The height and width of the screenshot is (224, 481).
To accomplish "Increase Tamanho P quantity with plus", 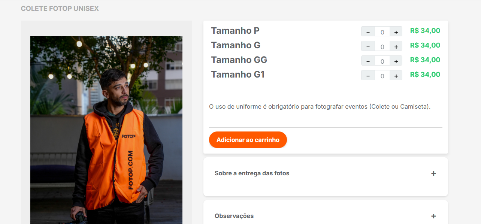I will tap(396, 32).
